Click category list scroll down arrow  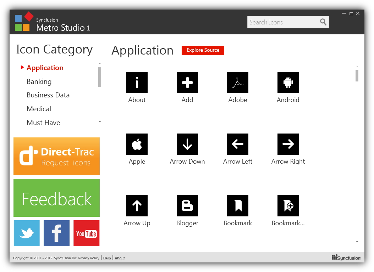point(100,122)
